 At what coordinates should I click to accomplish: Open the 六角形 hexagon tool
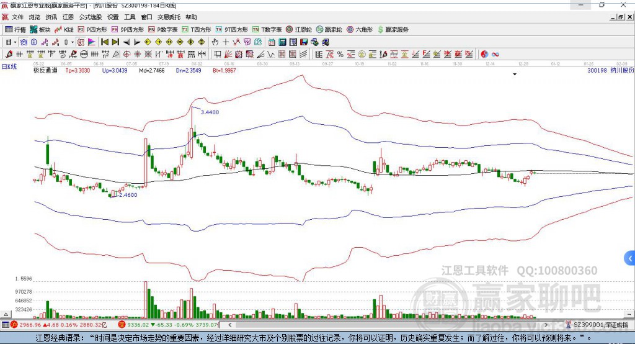(x=360, y=30)
